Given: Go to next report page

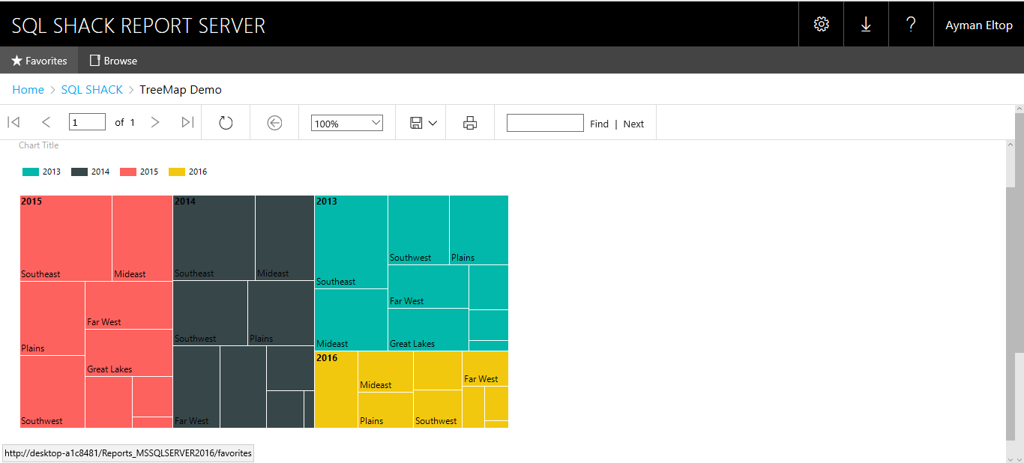Looking at the screenshot, I should (x=155, y=122).
